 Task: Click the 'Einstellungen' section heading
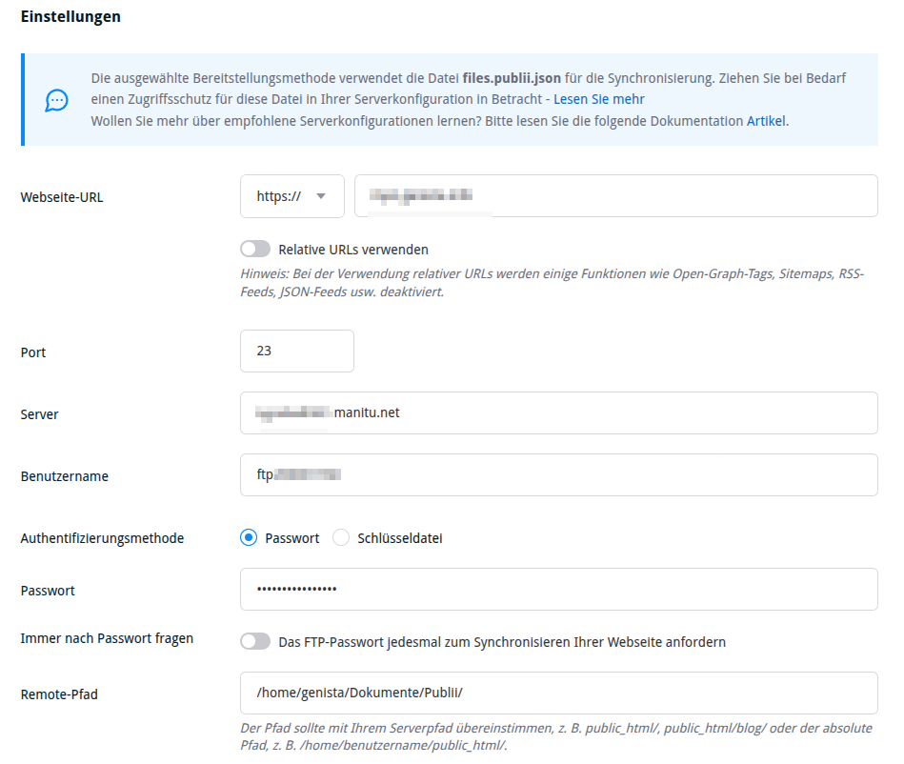pyautogui.click(x=70, y=17)
